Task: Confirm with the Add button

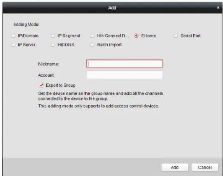Action: [x=175, y=167]
